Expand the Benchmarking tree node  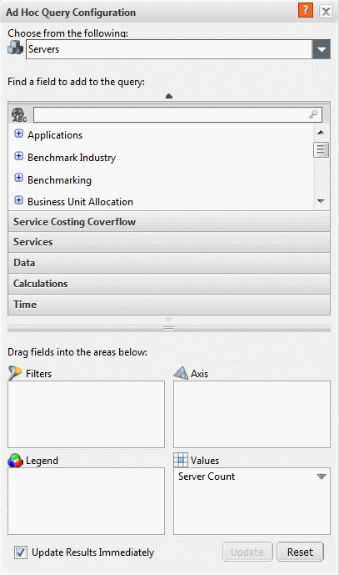[18, 179]
